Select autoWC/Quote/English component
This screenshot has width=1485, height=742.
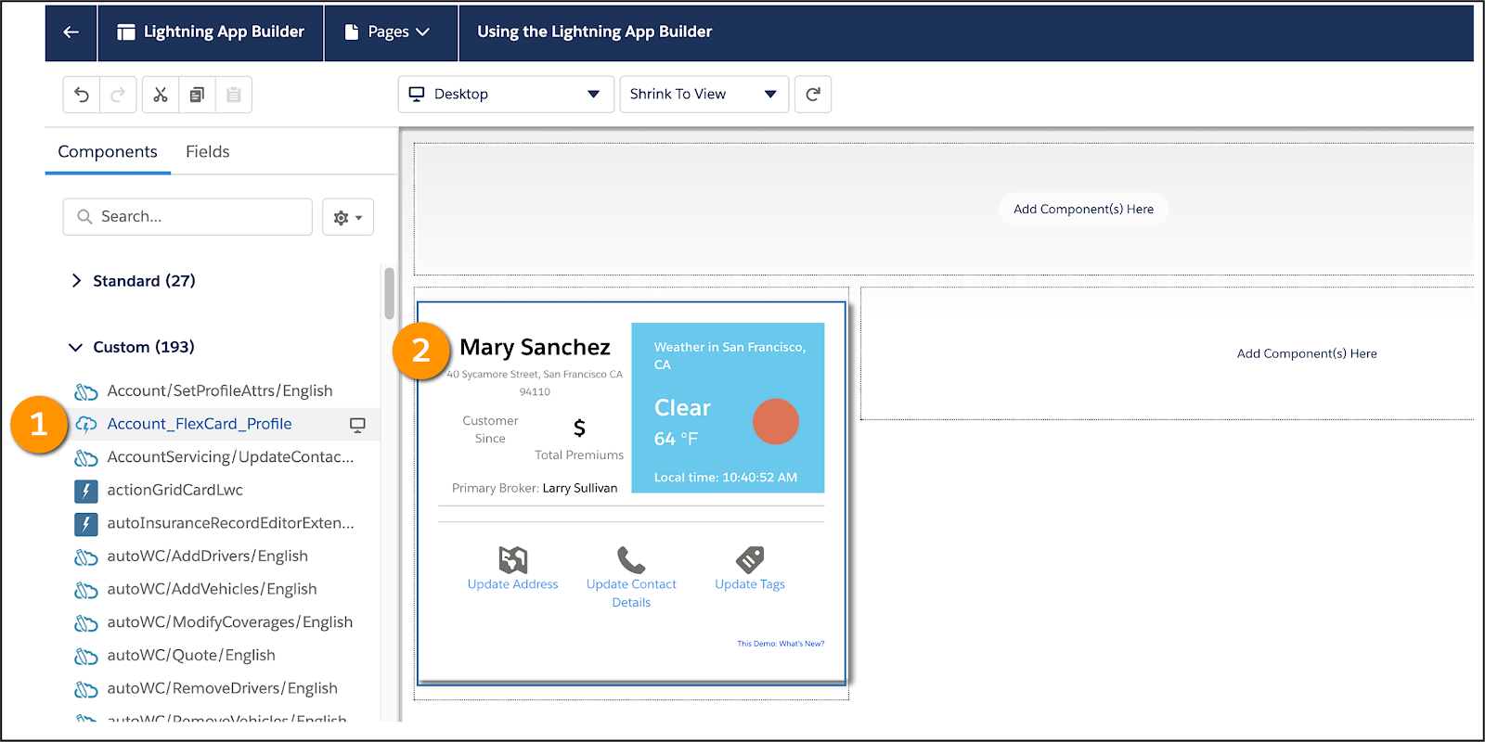pyautogui.click(x=191, y=655)
